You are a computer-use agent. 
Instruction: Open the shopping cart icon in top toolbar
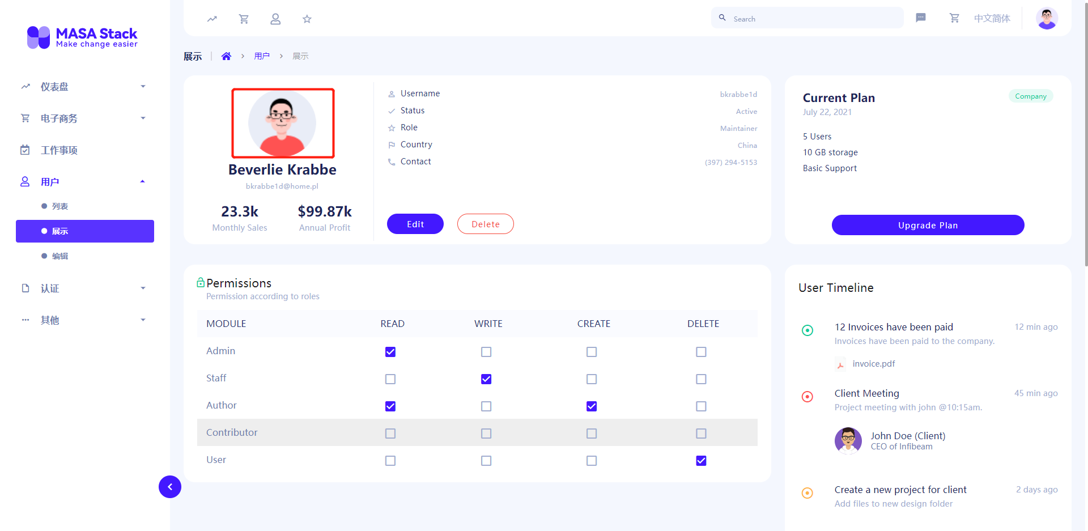point(244,18)
